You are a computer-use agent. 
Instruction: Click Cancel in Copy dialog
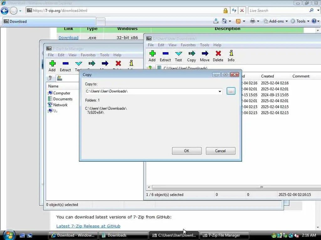click(220, 151)
